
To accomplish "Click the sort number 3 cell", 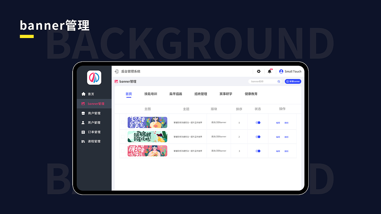I will tap(239, 151).
